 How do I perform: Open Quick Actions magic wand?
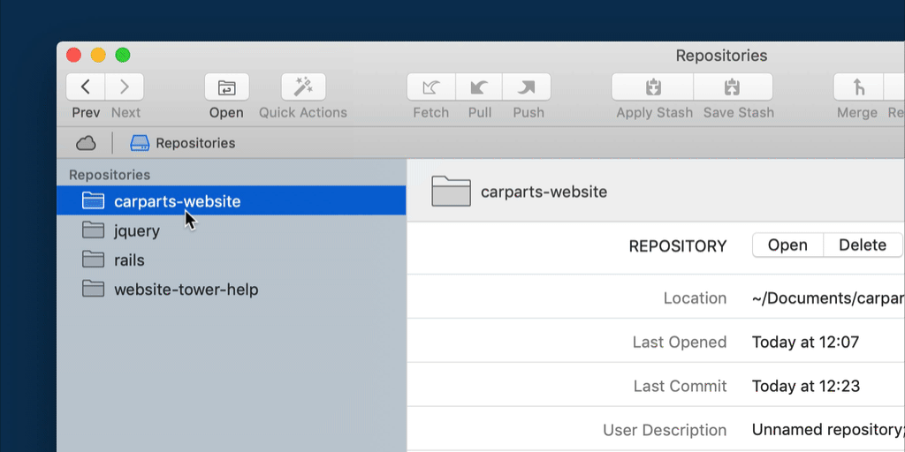303,87
